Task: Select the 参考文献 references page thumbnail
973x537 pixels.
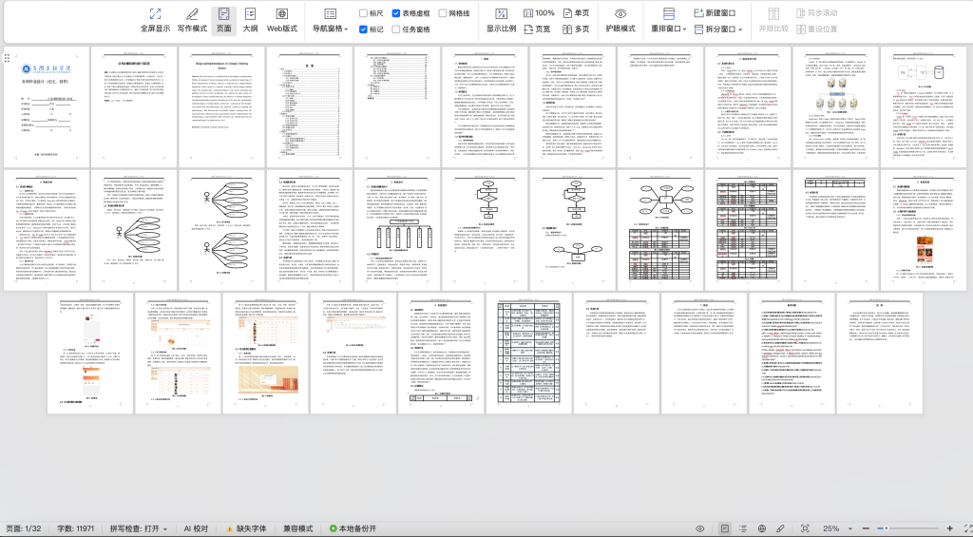Action: coord(792,354)
